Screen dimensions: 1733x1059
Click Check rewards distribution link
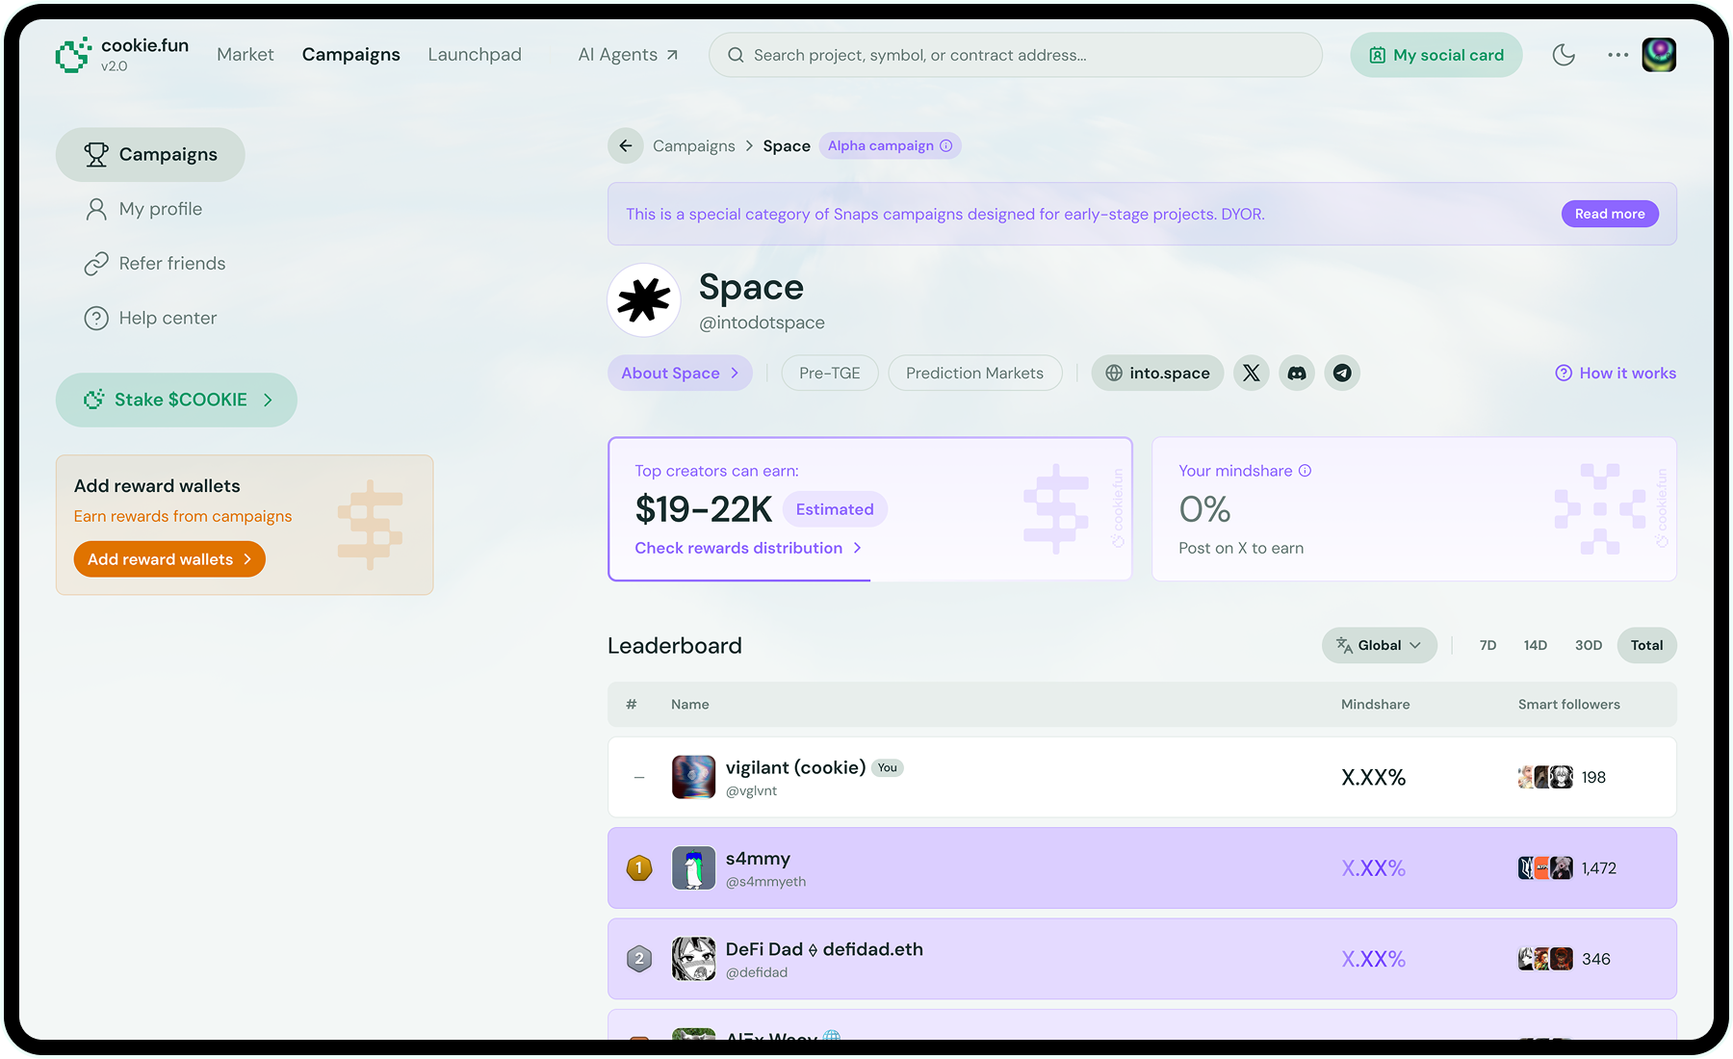click(748, 548)
